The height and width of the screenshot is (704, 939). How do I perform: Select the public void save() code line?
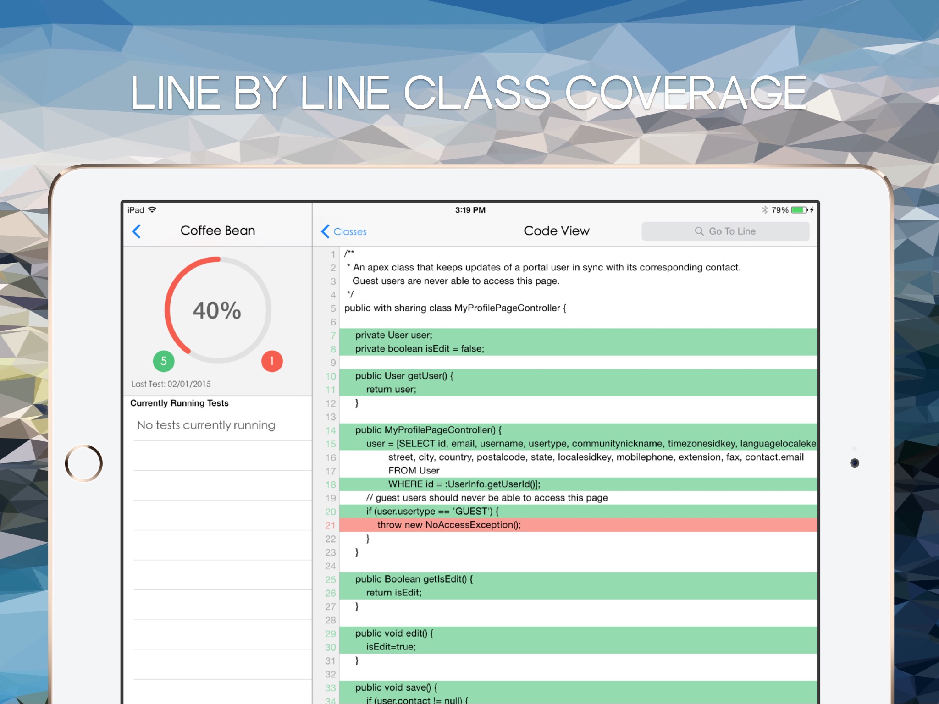[x=396, y=687]
